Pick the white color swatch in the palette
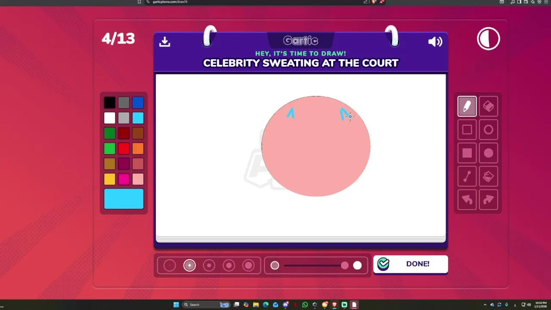551x310 pixels. point(109,118)
